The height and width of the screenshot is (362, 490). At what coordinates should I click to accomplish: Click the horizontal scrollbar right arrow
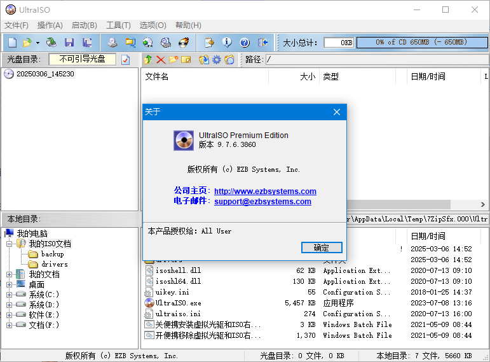(483, 205)
